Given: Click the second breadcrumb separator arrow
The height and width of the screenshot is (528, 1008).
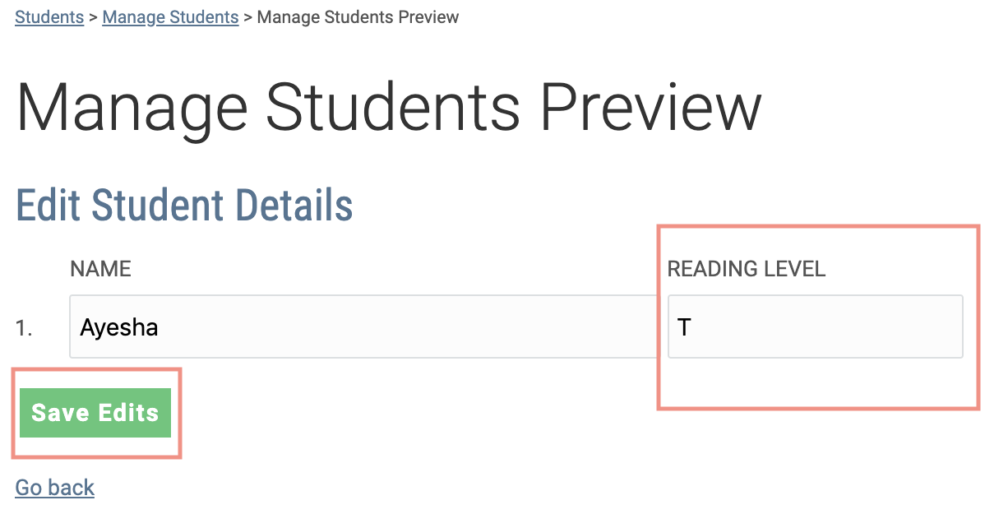Looking at the screenshot, I should pos(248,16).
